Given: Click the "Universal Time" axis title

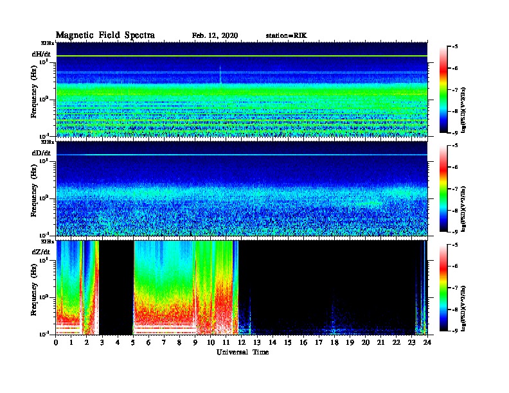Looking at the screenshot, I should 242,352.
